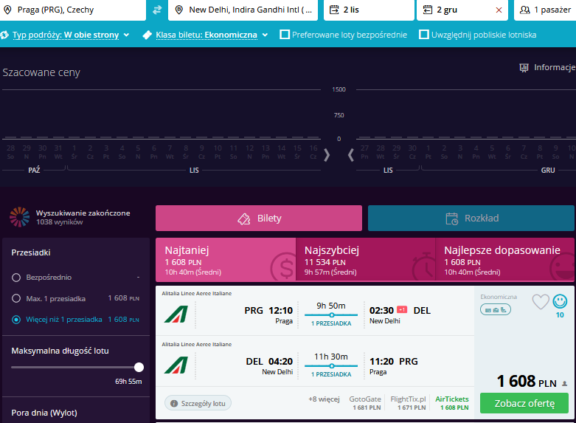Select Max. 1 przesiadka option
The height and width of the screenshot is (423, 576).
16,298
